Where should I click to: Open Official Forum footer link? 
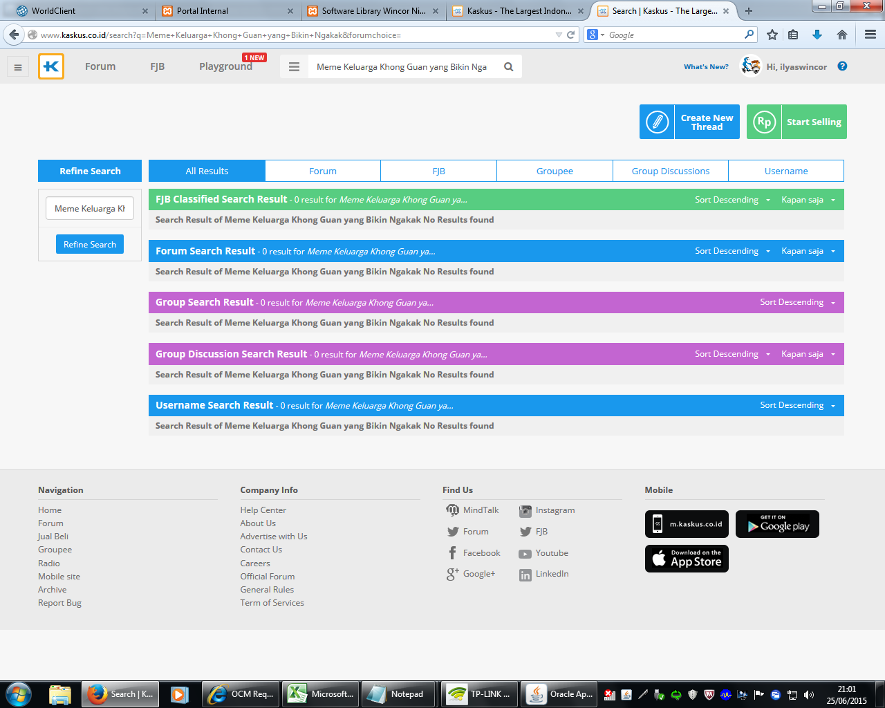(x=267, y=577)
